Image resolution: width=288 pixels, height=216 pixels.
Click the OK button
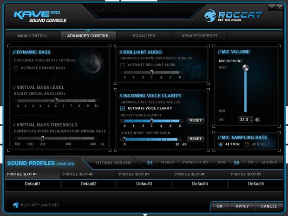(220, 206)
